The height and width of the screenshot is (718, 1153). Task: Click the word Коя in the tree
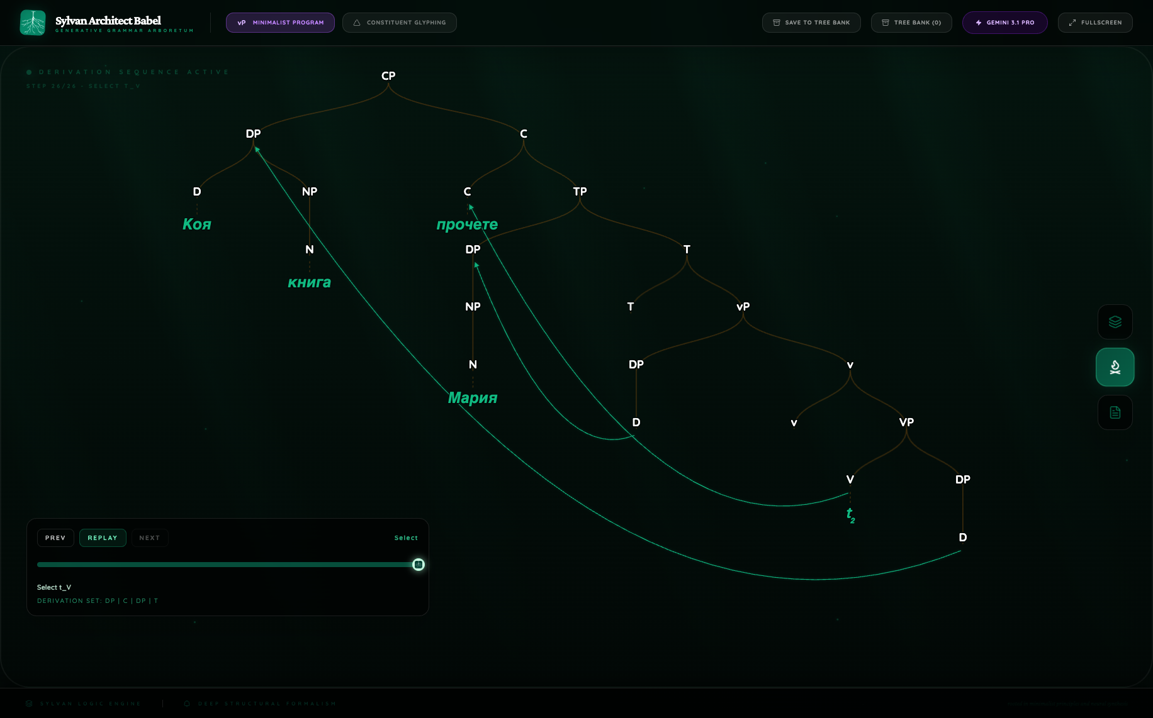197,224
